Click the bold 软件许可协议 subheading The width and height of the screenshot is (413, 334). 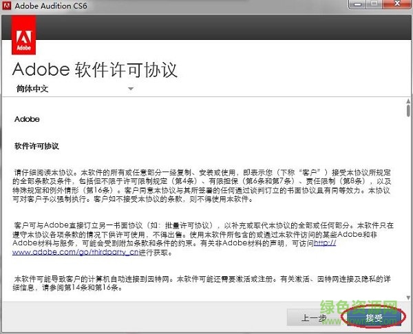[37, 146]
